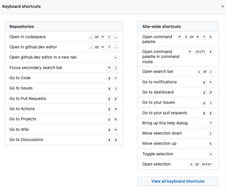Close the Keyboard shortcuts dialog
226x192 pixels.
223,6
